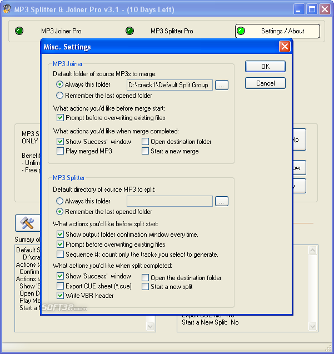334x354 pixels.
Task: Click the 'MP3 Joiner' group label
Action: (x=68, y=64)
